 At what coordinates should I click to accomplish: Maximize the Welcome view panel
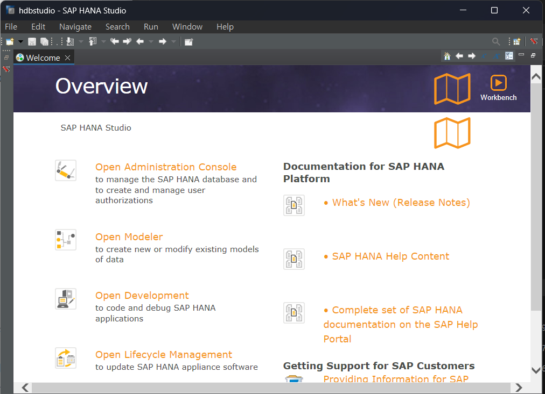click(534, 55)
